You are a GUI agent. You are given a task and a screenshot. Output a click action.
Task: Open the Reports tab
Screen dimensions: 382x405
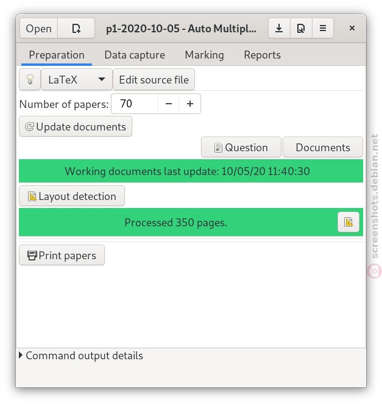263,55
